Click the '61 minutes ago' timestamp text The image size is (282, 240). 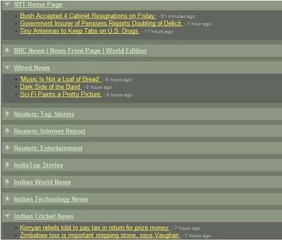pyautogui.click(x=178, y=16)
